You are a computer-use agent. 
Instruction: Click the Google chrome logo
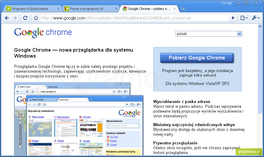[43, 33]
